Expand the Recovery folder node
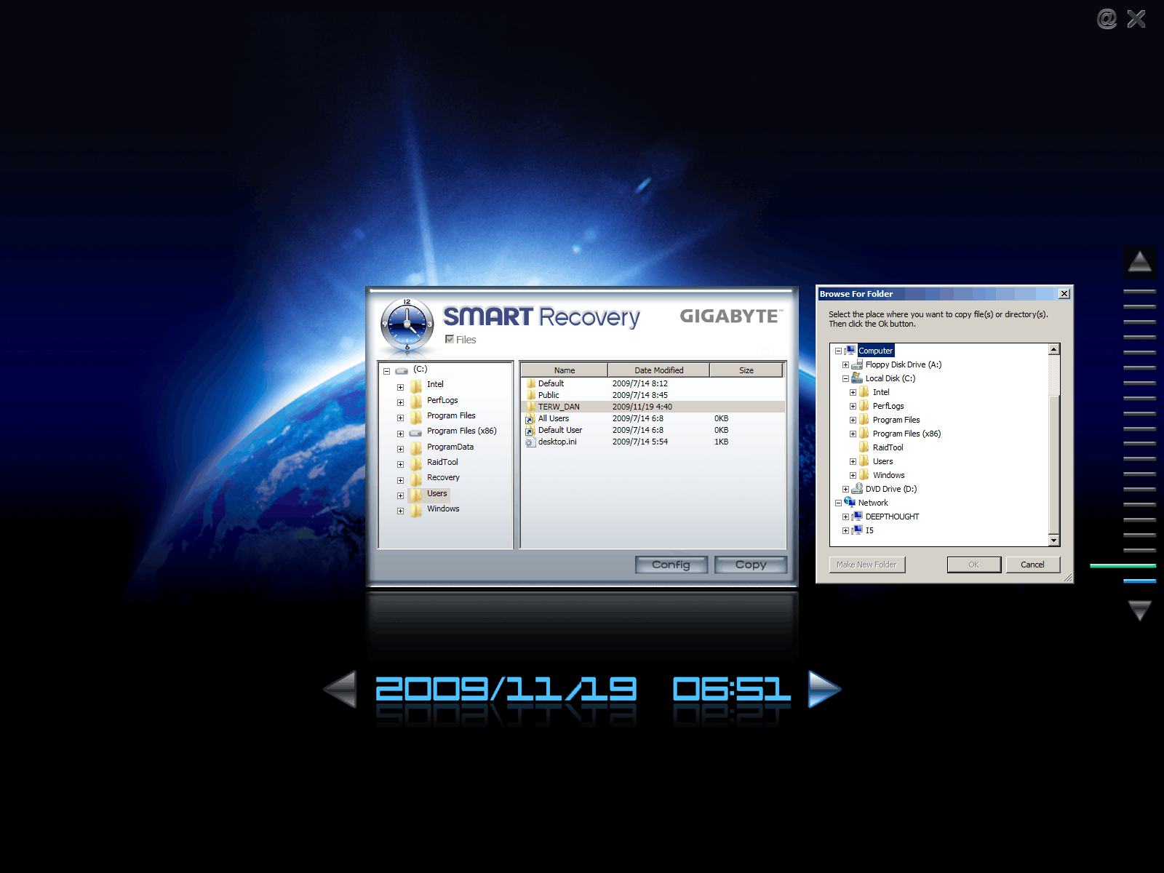Screen dimensions: 1164x873 coord(400,480)
